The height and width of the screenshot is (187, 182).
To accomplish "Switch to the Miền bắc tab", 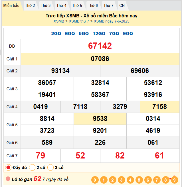I will click(x=11, y=6).
